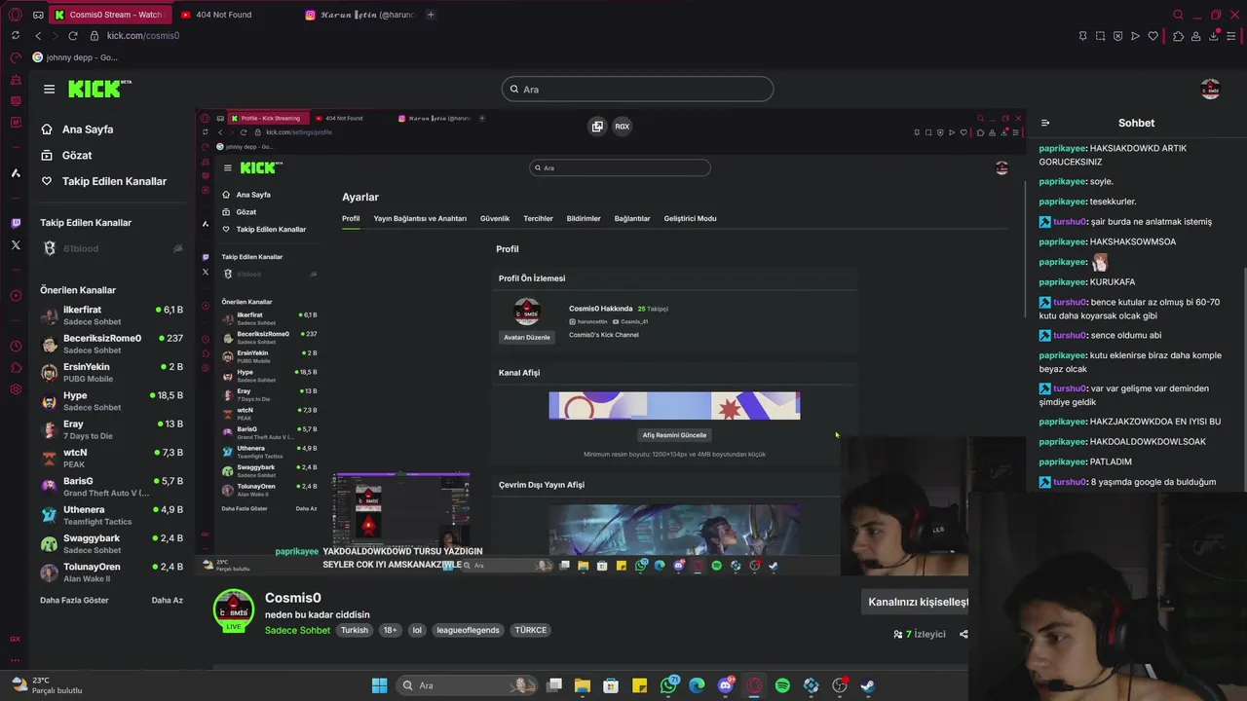1247x701 pixels.
Task: Reload the page
Action: (x=72, y=36)
